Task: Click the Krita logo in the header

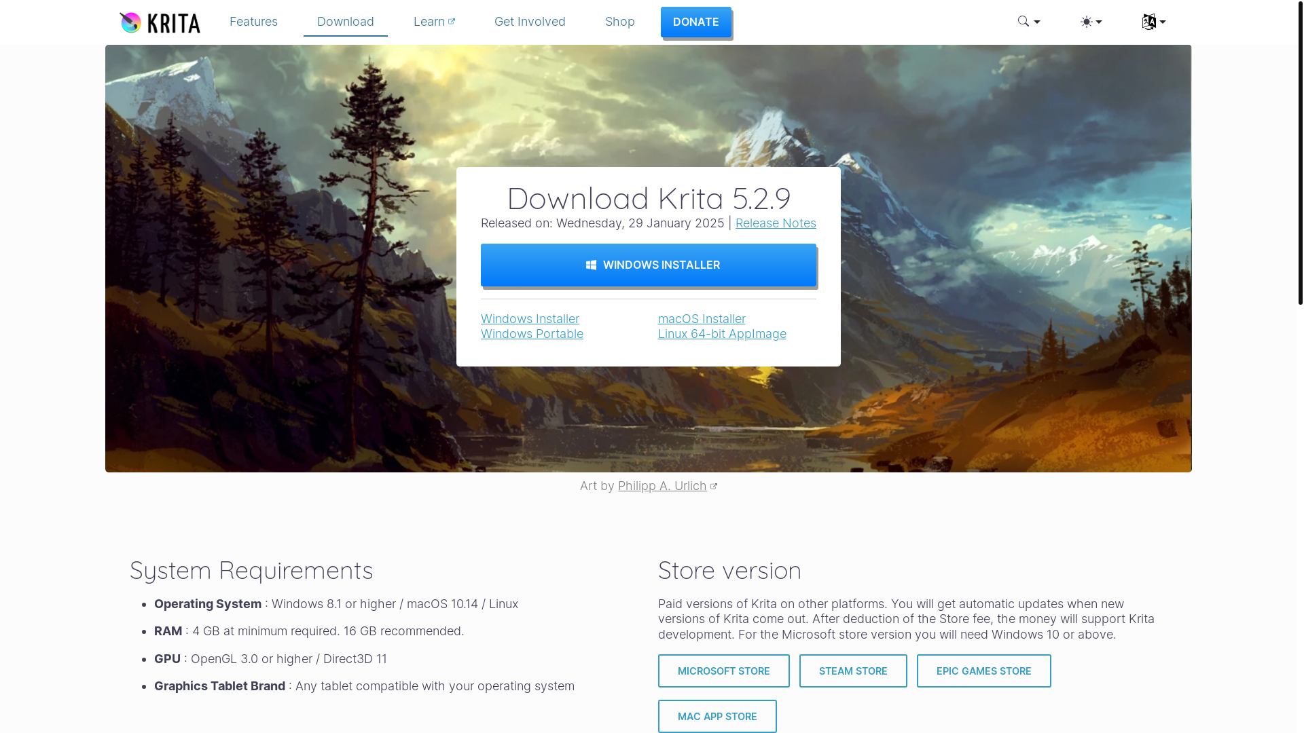Action: [x=160, y=22]
